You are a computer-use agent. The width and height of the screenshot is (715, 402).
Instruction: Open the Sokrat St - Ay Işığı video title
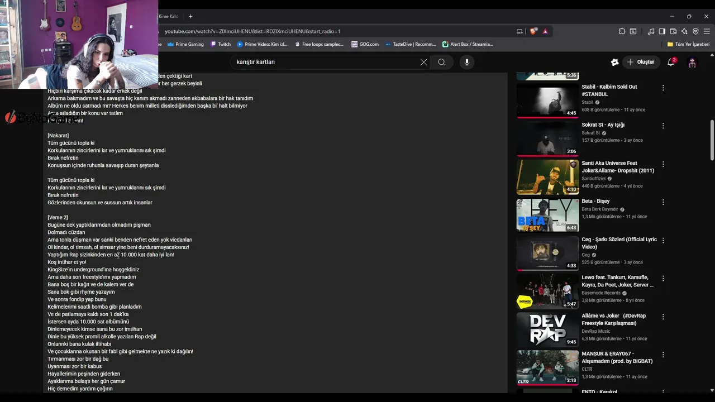(603, 125)
